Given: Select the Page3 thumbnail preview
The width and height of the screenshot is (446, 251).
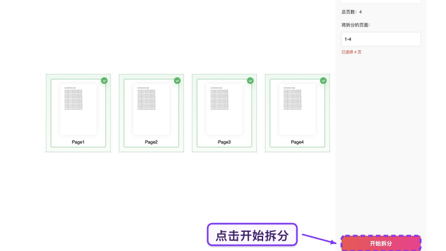Looking at the screenshot, I should click(224, 109).
